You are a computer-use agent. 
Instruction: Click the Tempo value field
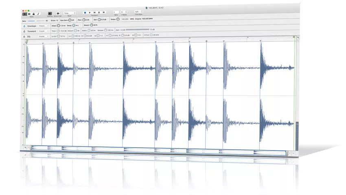[x=125, y=19]
